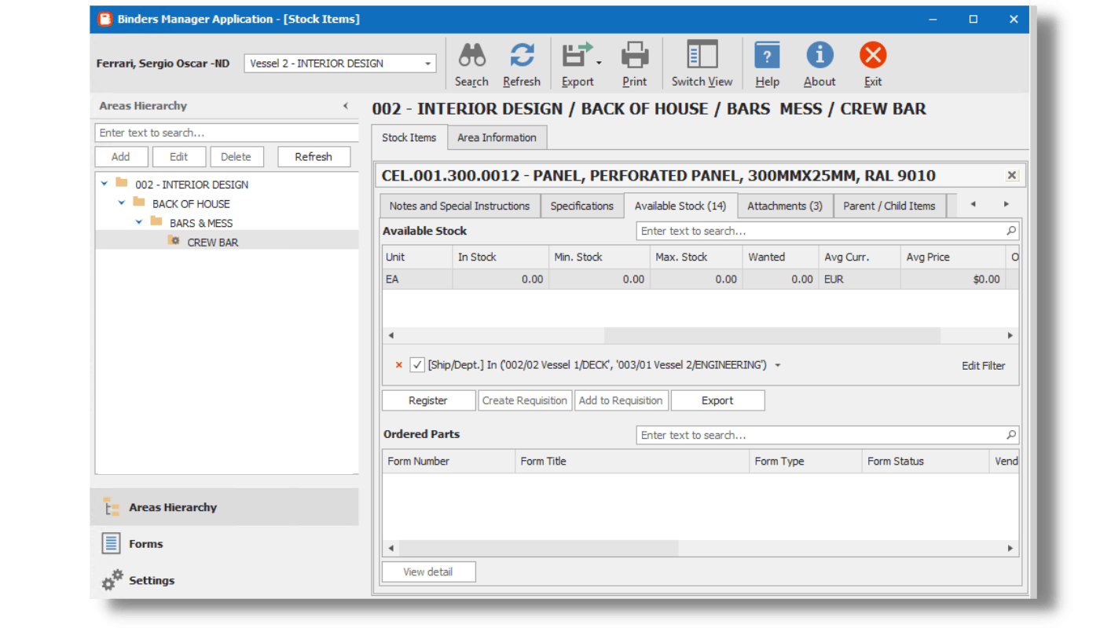Select the Switch View icon

pos(700,55)
